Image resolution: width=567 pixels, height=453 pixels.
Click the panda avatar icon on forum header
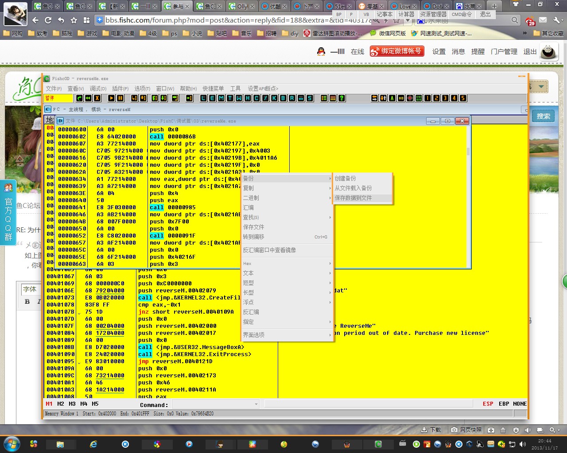point(548,52)
